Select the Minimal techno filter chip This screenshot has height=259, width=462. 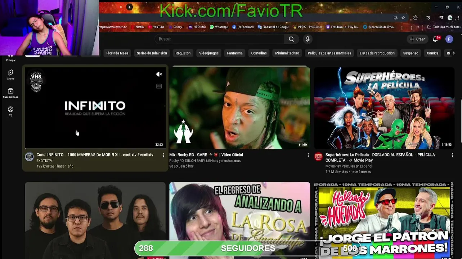point(287,53)
